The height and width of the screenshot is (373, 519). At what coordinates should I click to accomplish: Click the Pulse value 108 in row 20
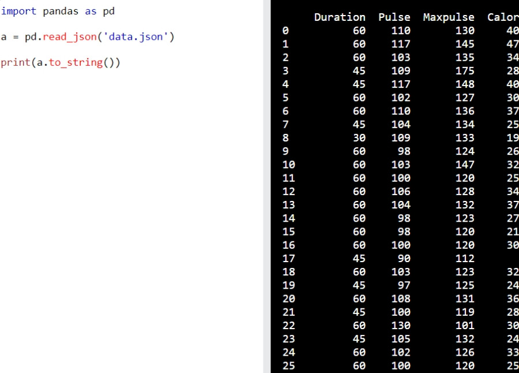(401, 299)
